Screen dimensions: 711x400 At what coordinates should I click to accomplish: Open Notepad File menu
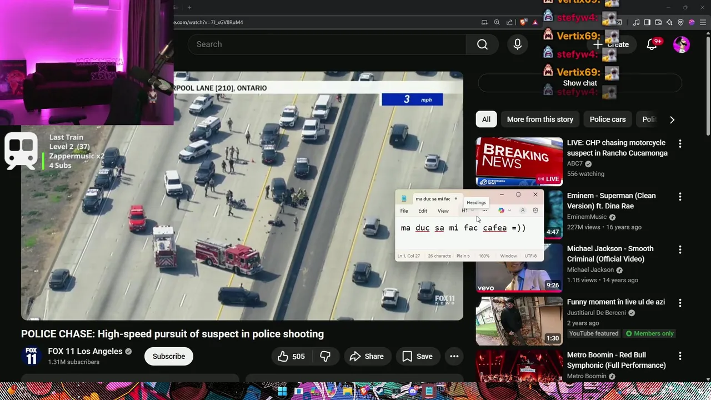coord(404,211)
